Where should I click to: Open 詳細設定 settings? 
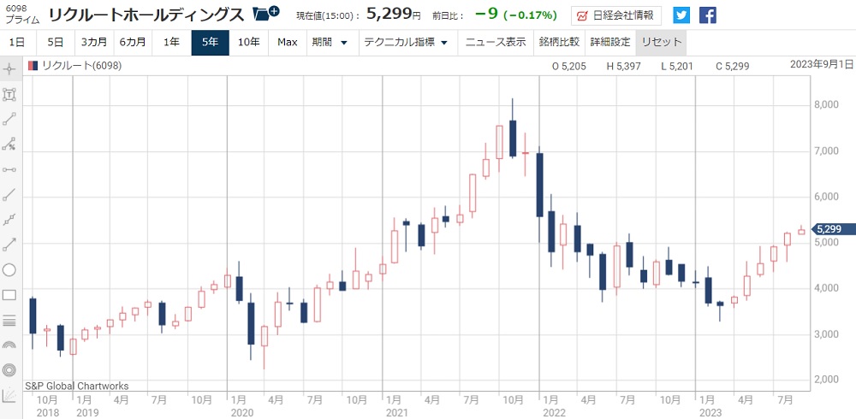[x=609, y=42]
